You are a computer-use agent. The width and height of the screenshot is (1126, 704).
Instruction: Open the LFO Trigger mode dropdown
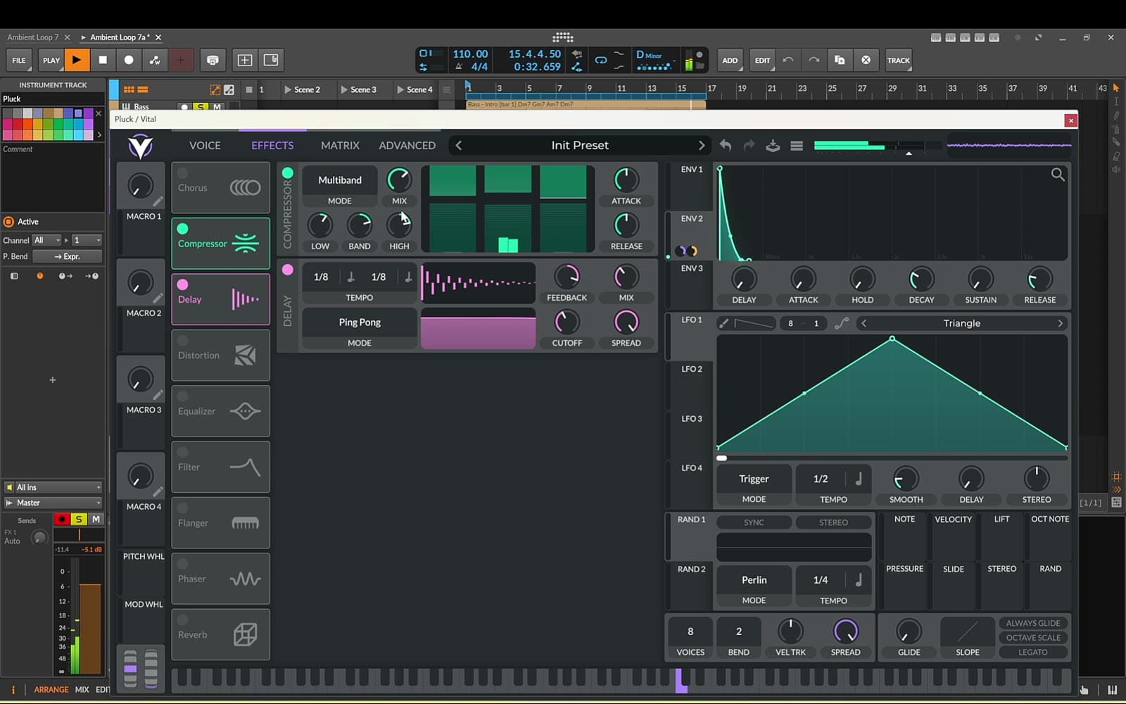(754, 479)
